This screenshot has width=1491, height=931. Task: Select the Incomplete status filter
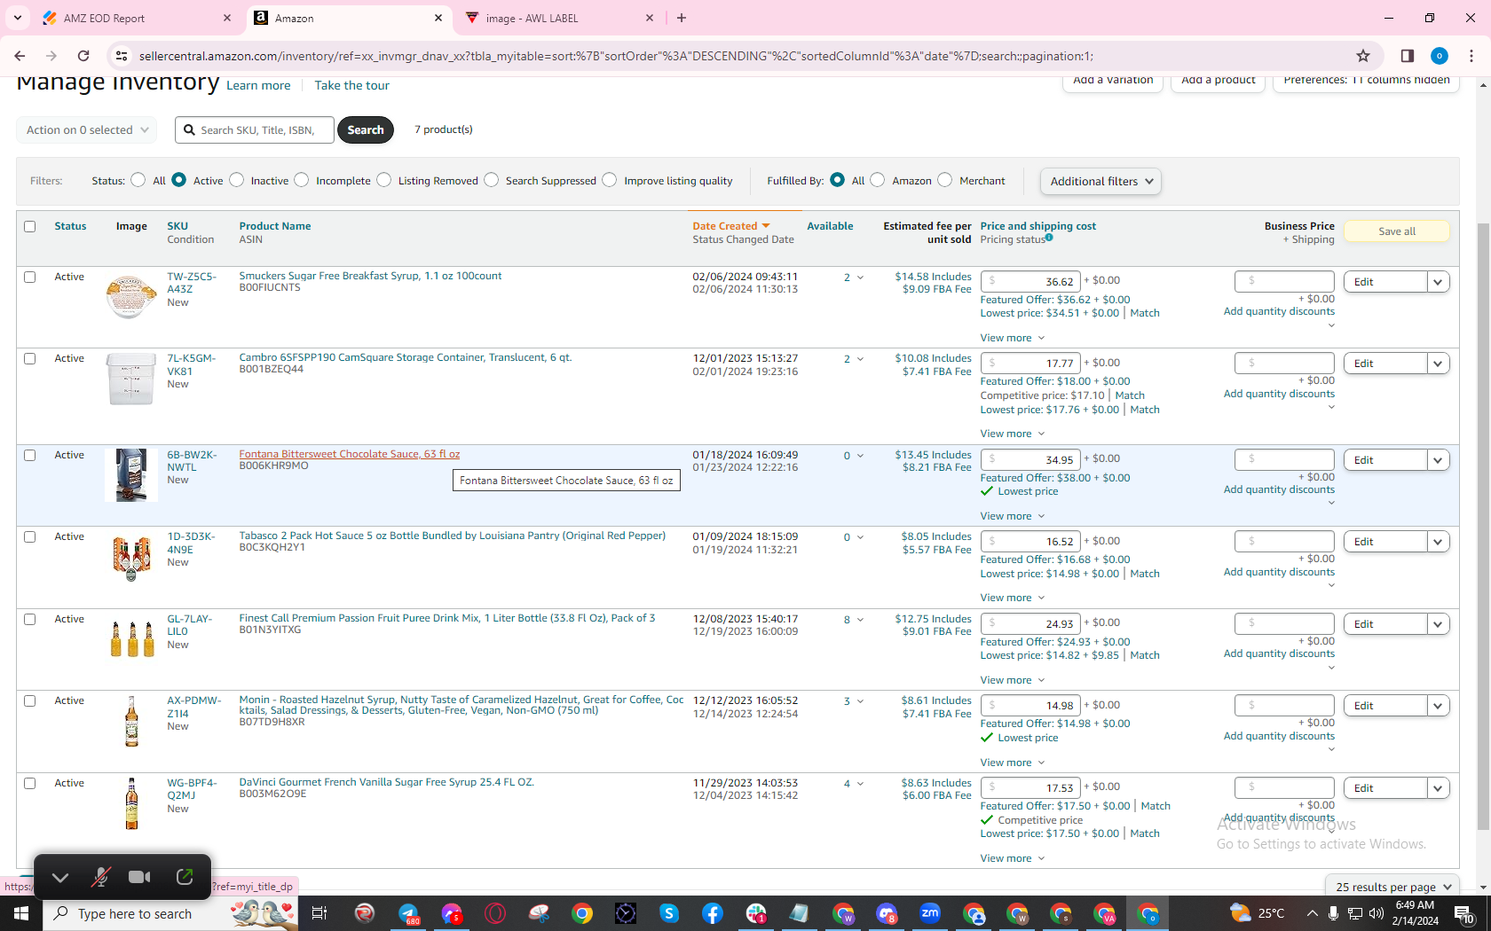(302, 180)
